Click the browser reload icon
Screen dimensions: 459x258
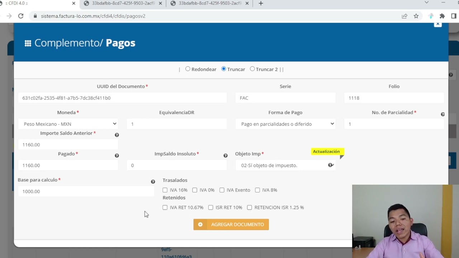(x=21, y=16)
